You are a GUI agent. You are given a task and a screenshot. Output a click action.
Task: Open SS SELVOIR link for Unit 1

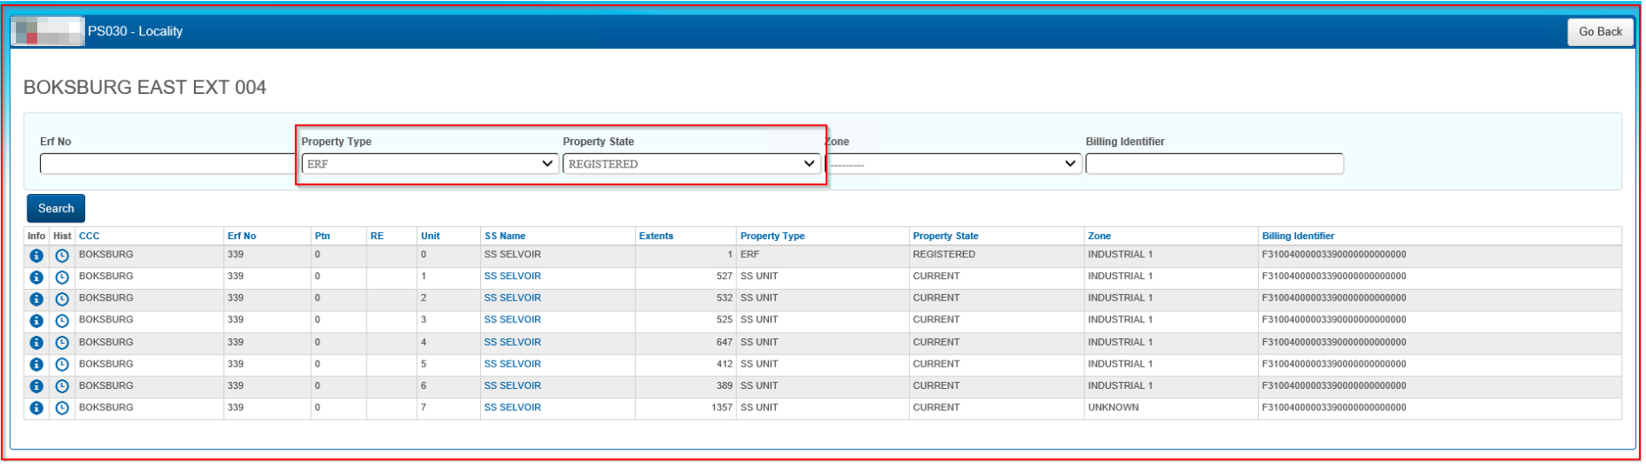coord(512,276)
